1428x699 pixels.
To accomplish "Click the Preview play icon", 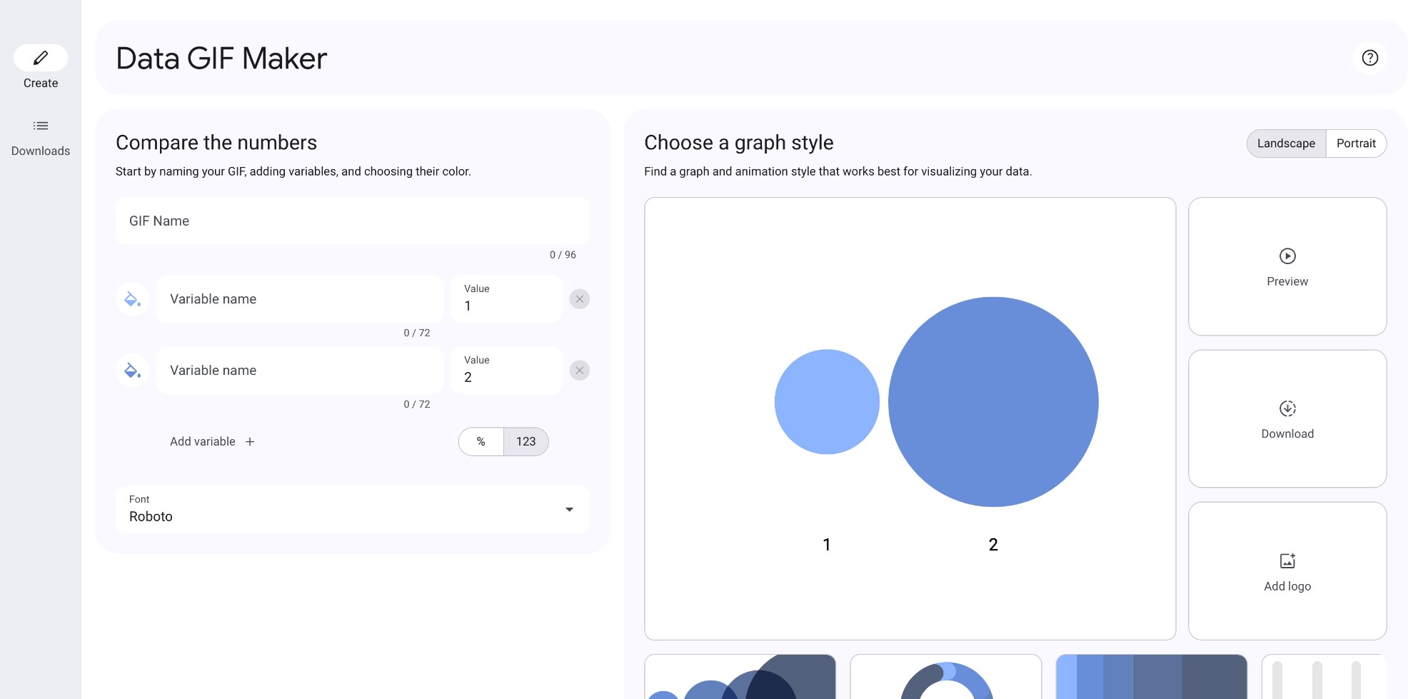I will [1287, 256].
